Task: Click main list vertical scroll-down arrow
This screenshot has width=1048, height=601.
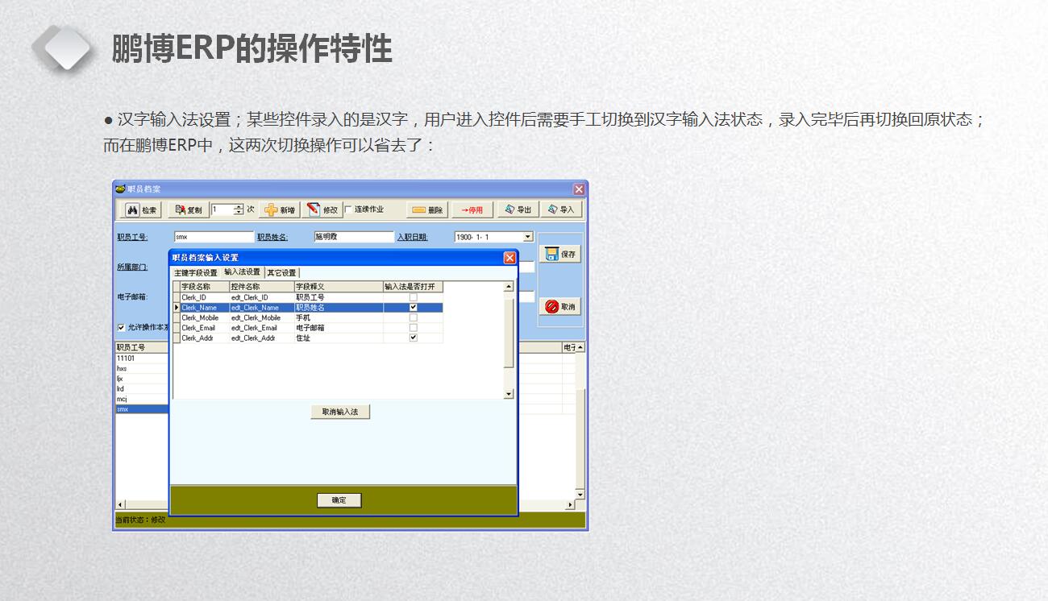Action: click(x=580, y=494)
